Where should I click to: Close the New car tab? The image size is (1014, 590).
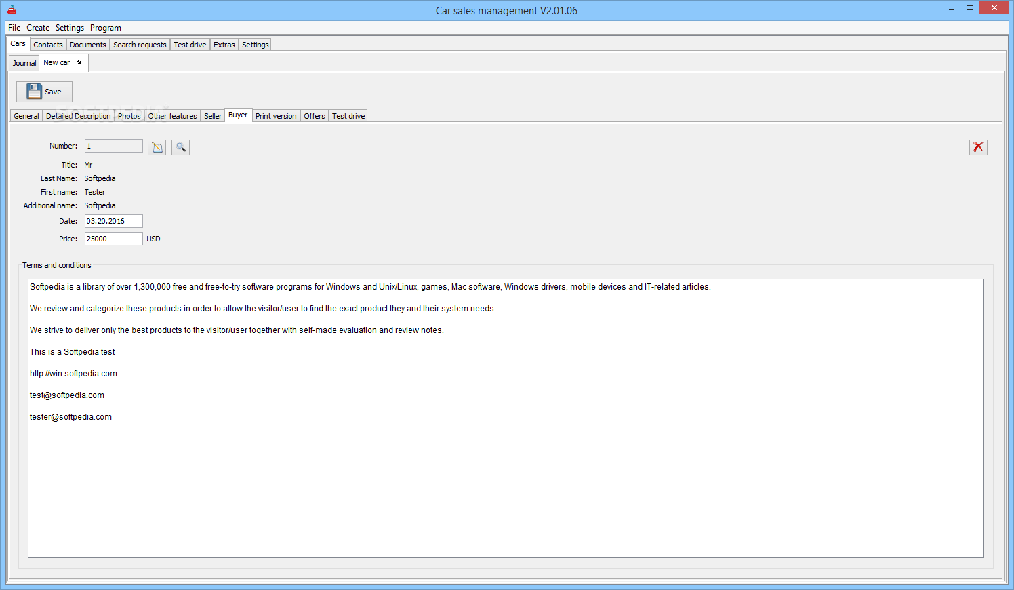[79, 62]
